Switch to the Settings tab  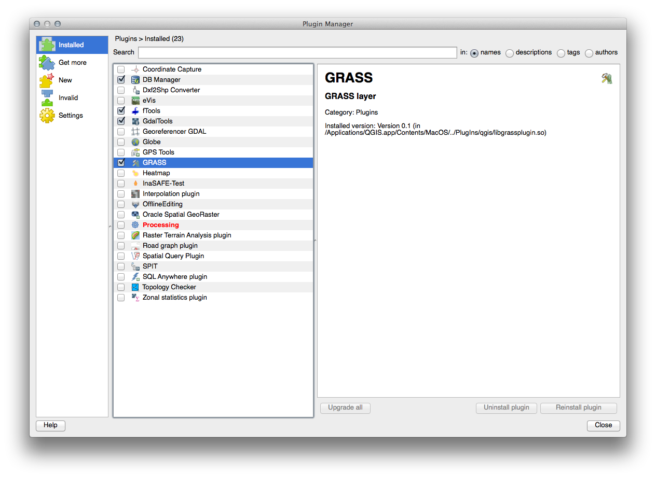point(71,116)
